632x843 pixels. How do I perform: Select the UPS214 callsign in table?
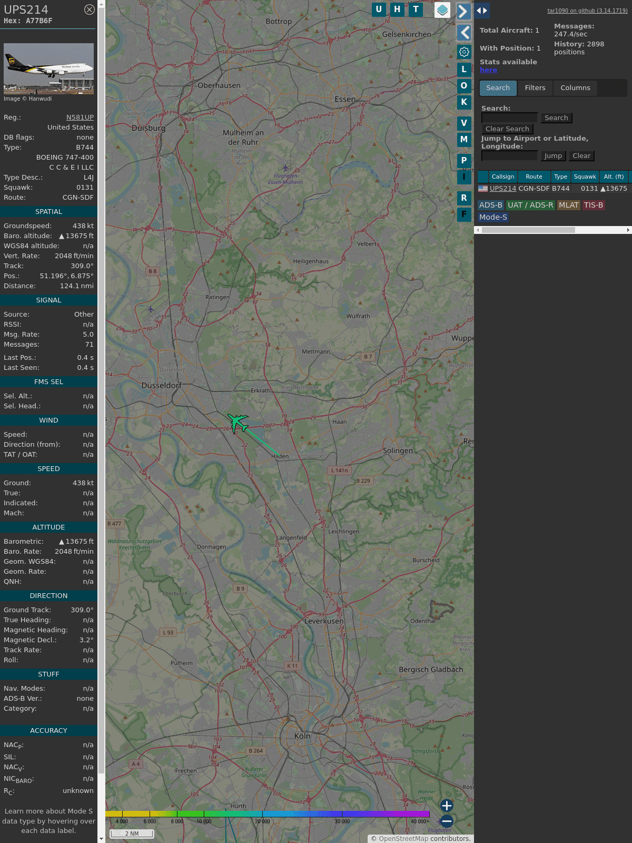(503, 189)
